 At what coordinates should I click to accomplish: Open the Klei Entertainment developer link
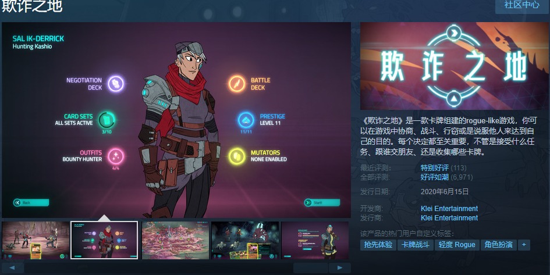point(449,209)
